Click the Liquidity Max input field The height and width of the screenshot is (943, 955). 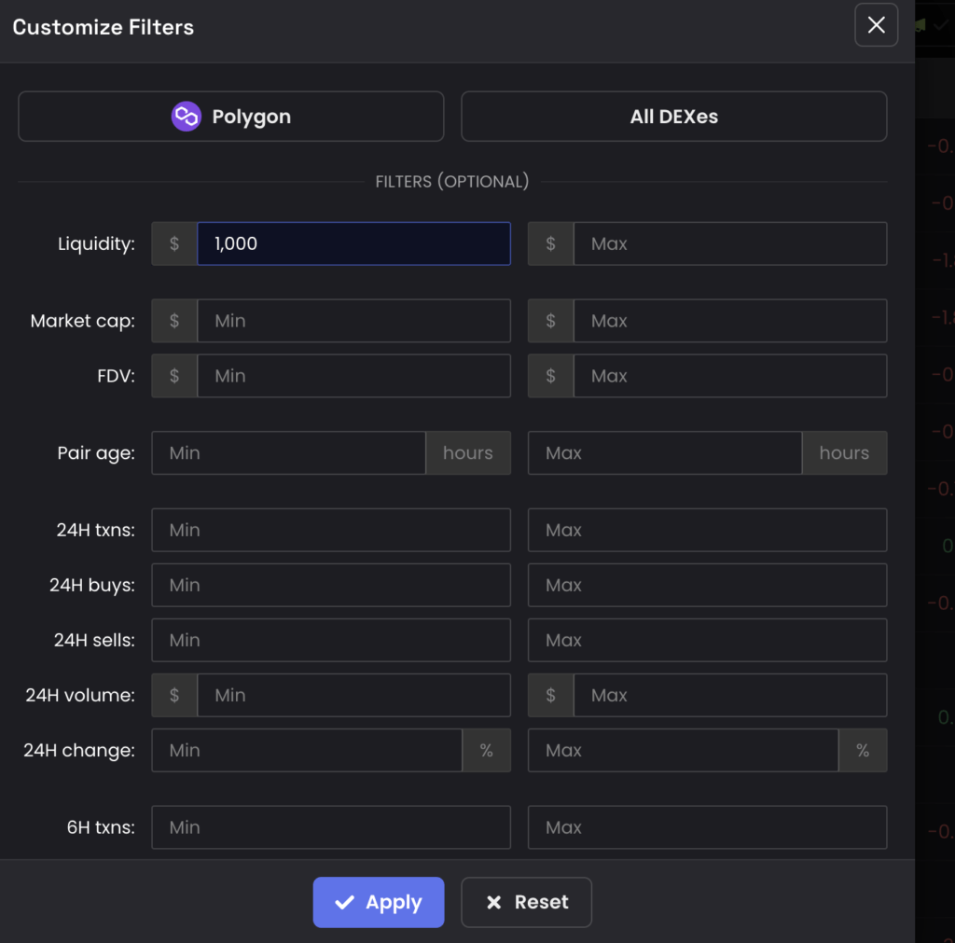click(x=728, y=243)
